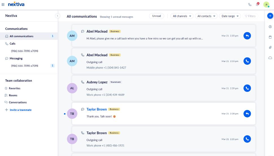
Task: Click the Nextiva logo
Action: pos(16,4)
